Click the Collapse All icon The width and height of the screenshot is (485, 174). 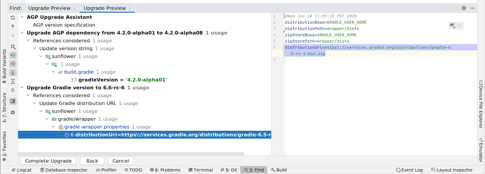pos(13,90)
